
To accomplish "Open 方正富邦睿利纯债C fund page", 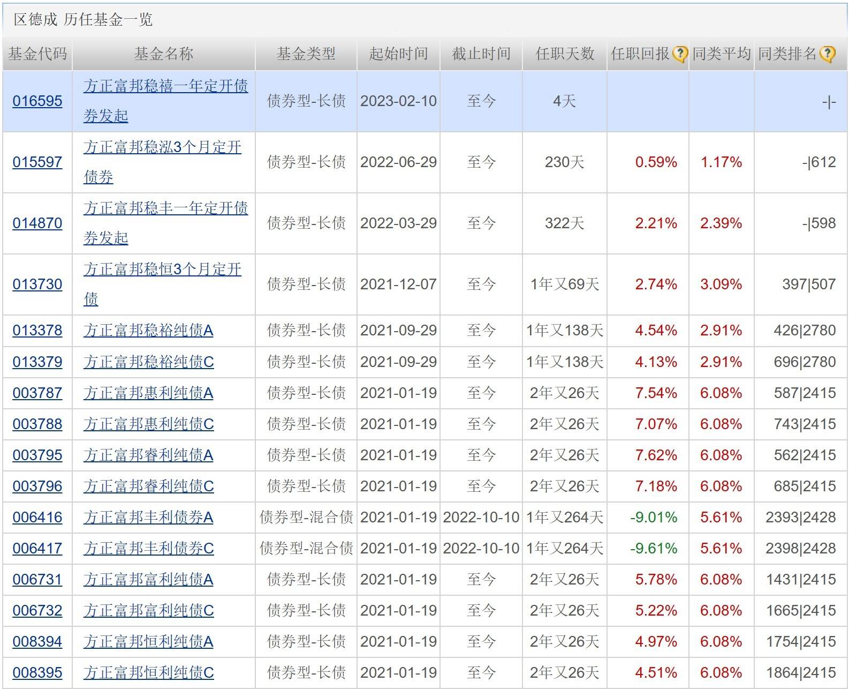I will 148,486.
